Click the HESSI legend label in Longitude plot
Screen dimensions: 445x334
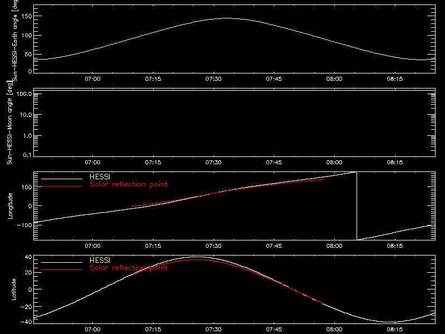point(100,176)
